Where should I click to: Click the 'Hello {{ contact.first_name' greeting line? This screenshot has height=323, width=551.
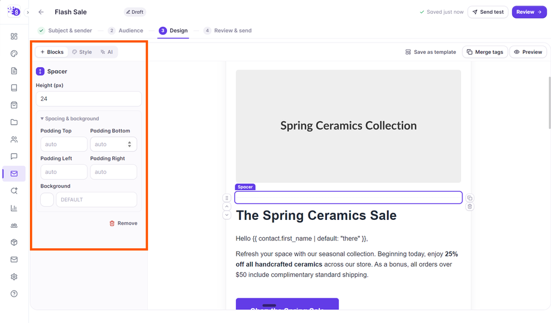(302, 239)
